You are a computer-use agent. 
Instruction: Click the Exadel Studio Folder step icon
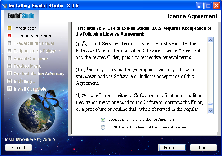pos(9,43)
